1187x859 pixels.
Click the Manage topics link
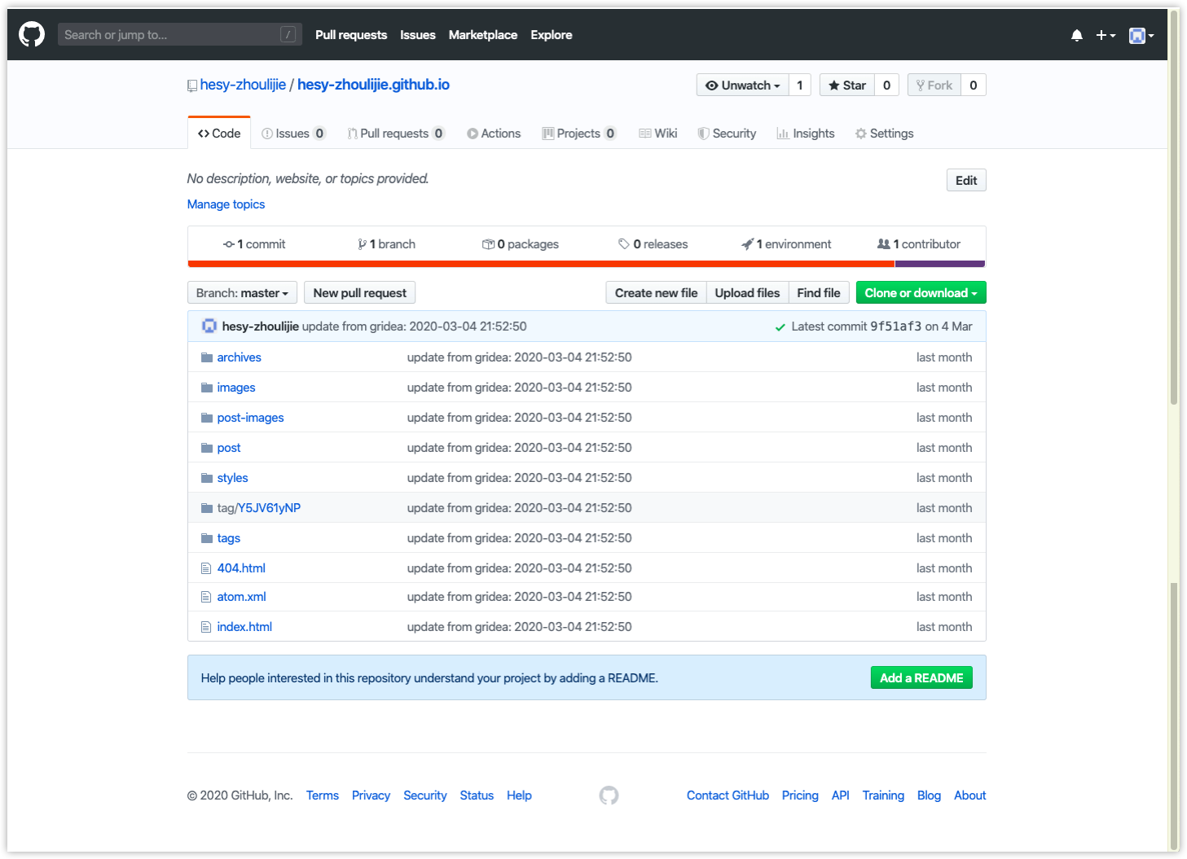coord(226,204)
